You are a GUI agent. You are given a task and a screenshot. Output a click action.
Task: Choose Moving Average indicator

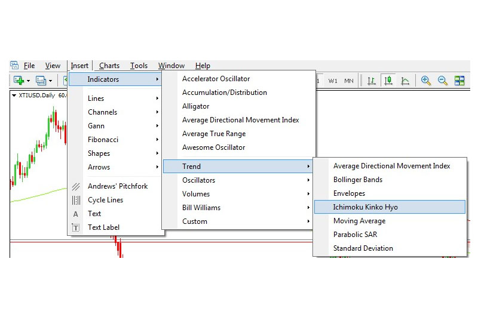click(390, 221)
